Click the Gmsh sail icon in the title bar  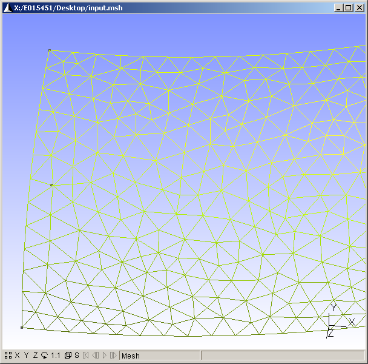coord(8,8)
